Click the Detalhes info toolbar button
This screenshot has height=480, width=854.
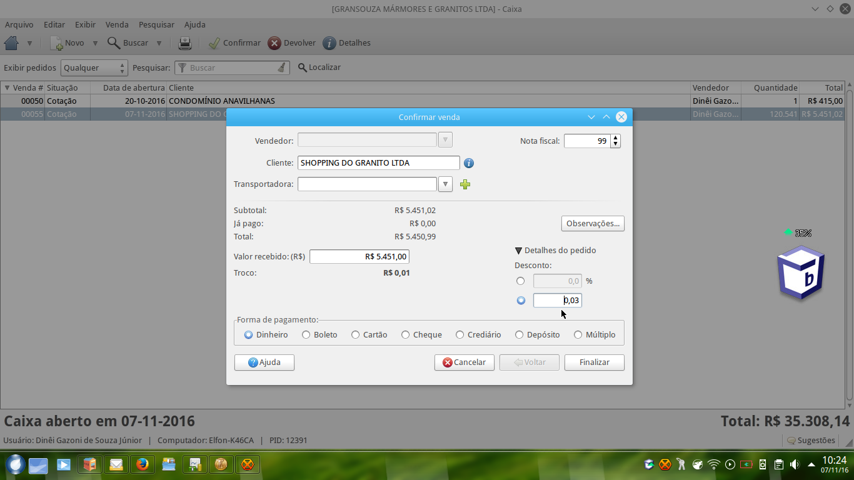pyautogui.click(x=347, y=43)
